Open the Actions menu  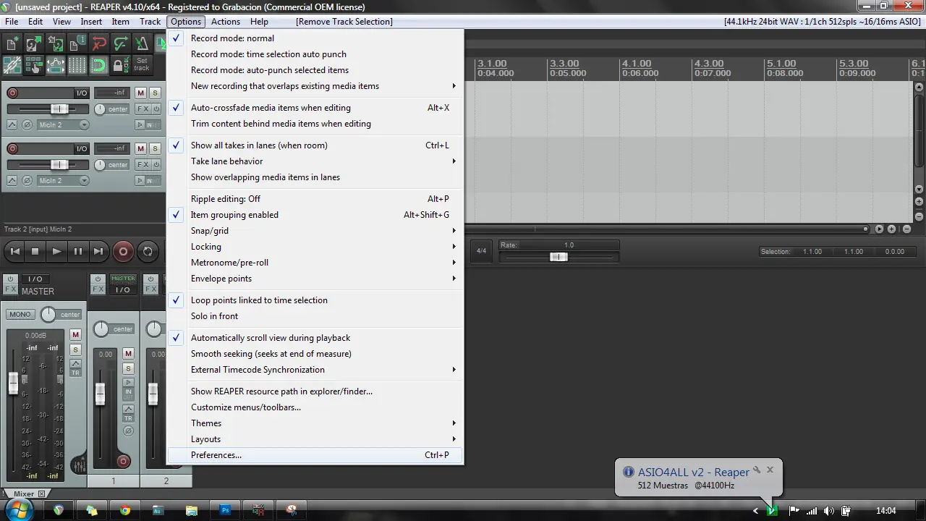(226, 22)
